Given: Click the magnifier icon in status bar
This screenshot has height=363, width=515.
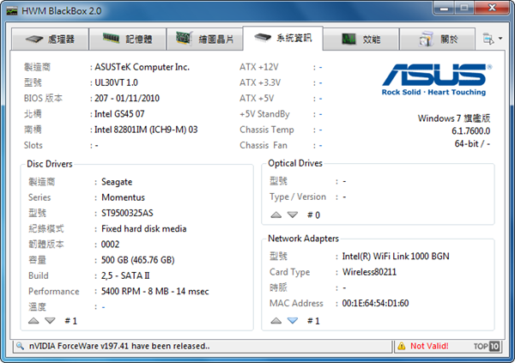Looking at the screenshot, I should (20, 346).
